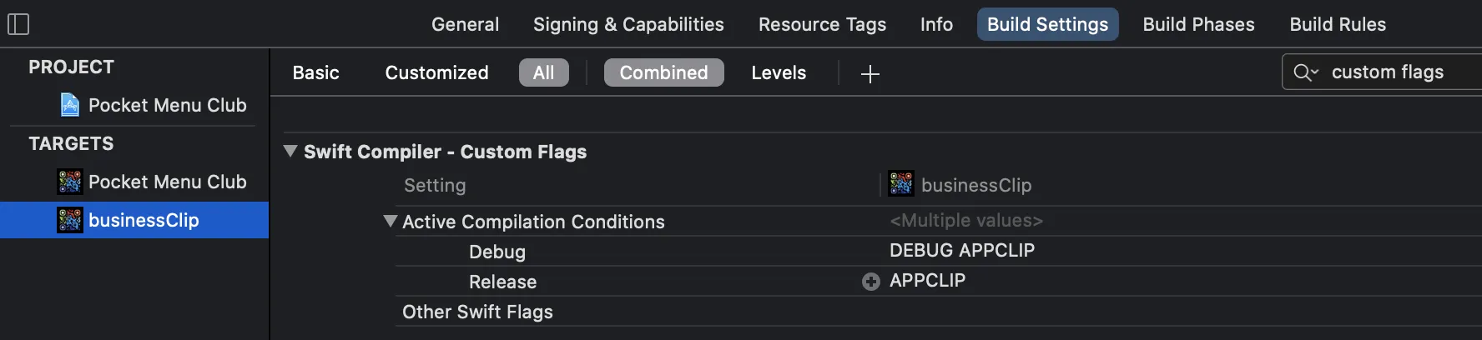Click the businessClip target icon in sidebar
Image resolution: width=1482 pixels, height=340 pixels.
pyautogui.click(x=70, y=220)
